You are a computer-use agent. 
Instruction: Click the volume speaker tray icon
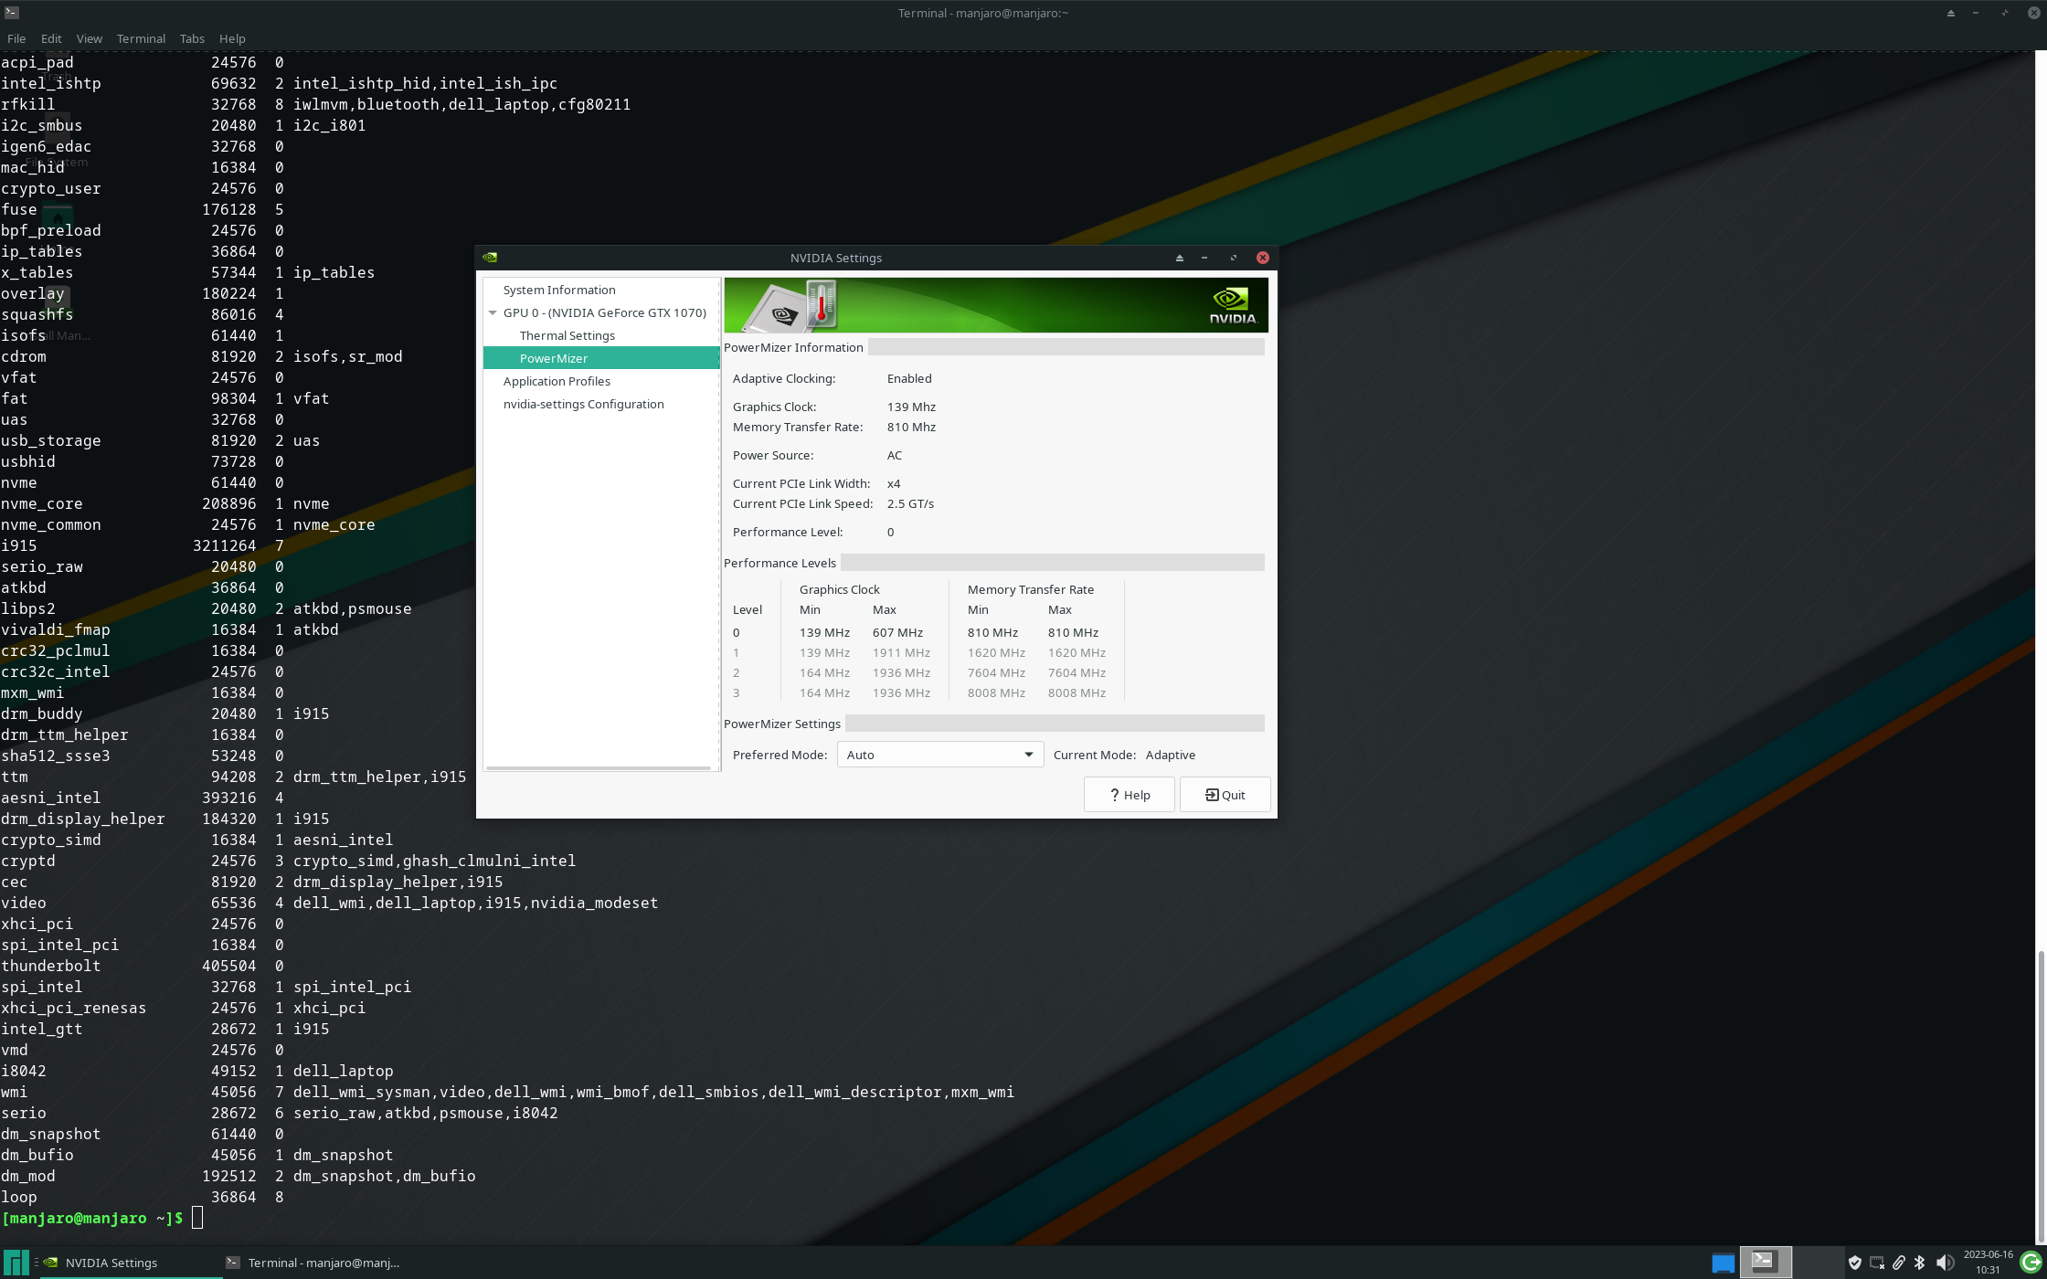pos(1944,1263)
